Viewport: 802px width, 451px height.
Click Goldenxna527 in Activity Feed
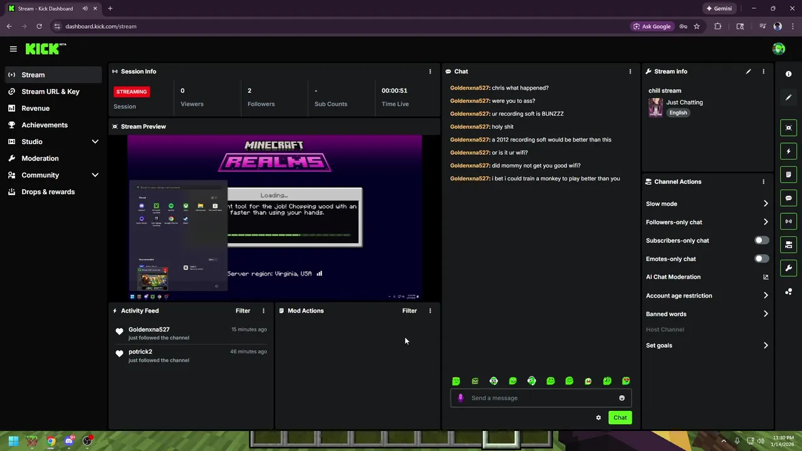pyautogui.click(x=148, y=329)
